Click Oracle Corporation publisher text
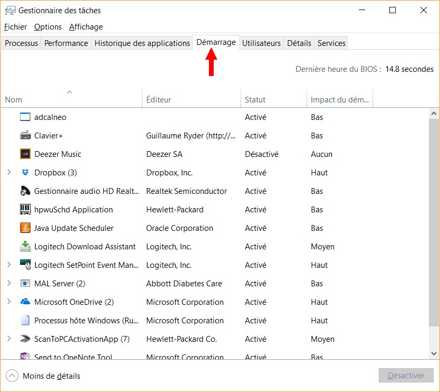The width and height of the screenshot is (440, 392). click(x=179, y=228)
